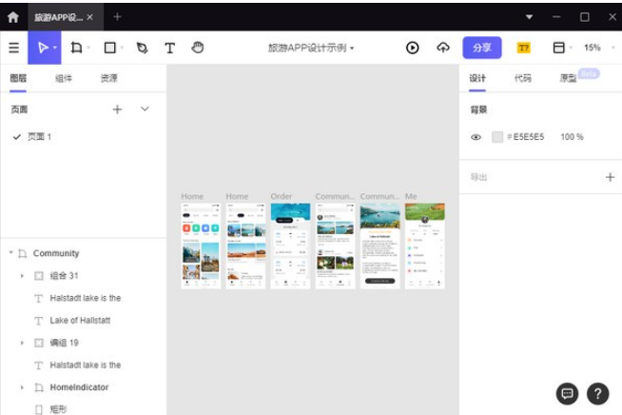The width and height of the screenshot is (622, 415).
Task: Open the layout view icon in toolbar
Action: click(559, 48)
